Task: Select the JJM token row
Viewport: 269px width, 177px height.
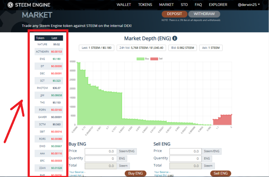Action: pyautogui.click(x=49, y=95)
